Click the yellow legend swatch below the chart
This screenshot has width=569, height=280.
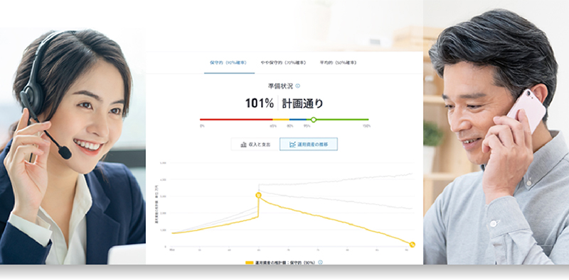point(250,263)
